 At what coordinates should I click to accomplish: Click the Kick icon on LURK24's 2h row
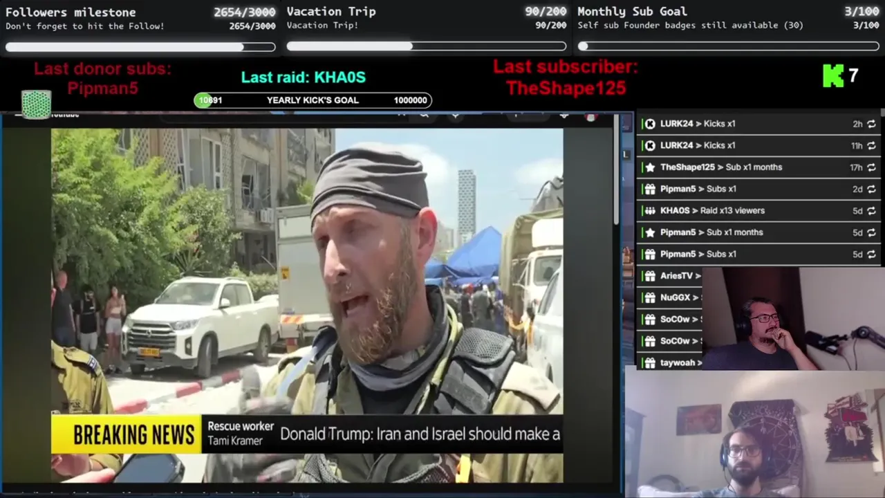tap(649, 124)
